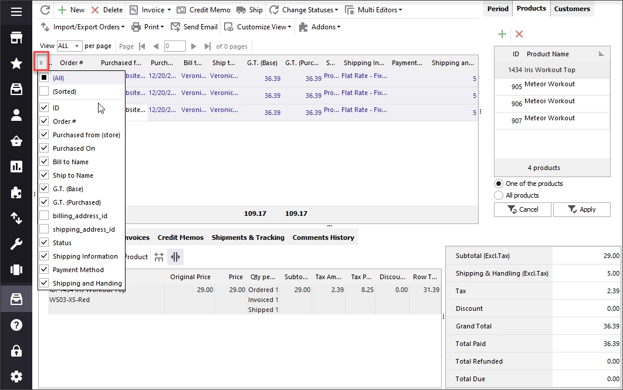Switch to the Customers tab
Viewport: 623px width, 390px height.
(x=572, y=9)
